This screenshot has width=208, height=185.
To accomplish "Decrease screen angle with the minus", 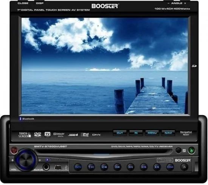I will [168, 3].
